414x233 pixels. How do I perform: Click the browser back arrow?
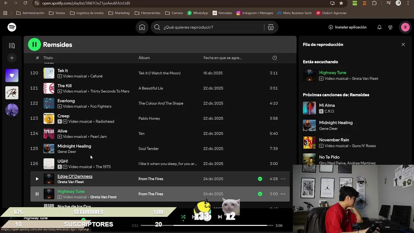[6, 3]
